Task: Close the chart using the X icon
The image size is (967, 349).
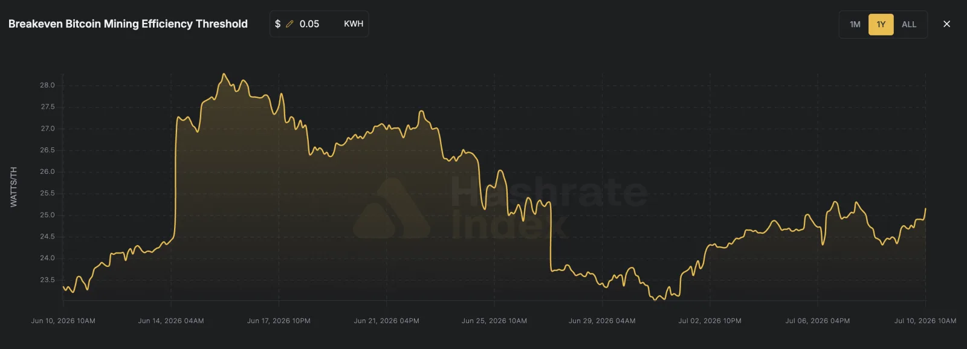Action: (x=946, y=24)
